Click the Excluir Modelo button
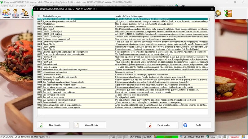 pos(162,125)
